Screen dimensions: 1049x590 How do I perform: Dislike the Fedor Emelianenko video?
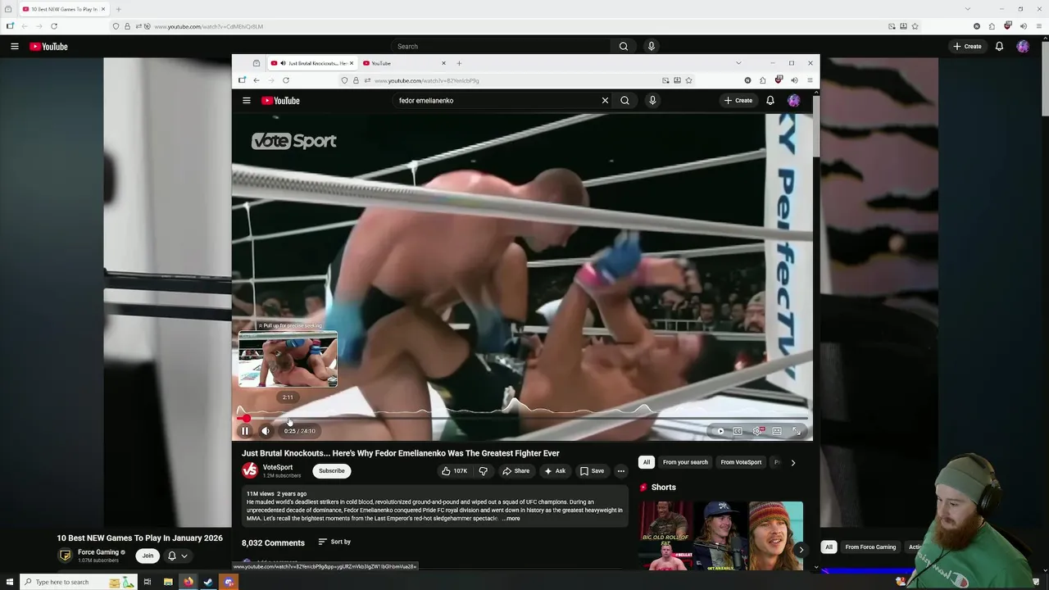click(483, 471)
